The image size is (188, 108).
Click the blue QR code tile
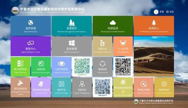[x=103, y=87]
